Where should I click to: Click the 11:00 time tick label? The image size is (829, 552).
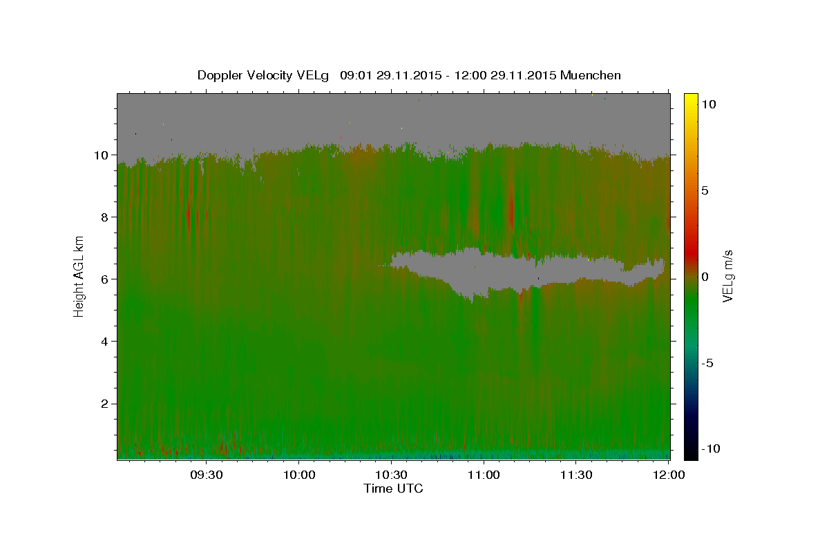[484, 475]
